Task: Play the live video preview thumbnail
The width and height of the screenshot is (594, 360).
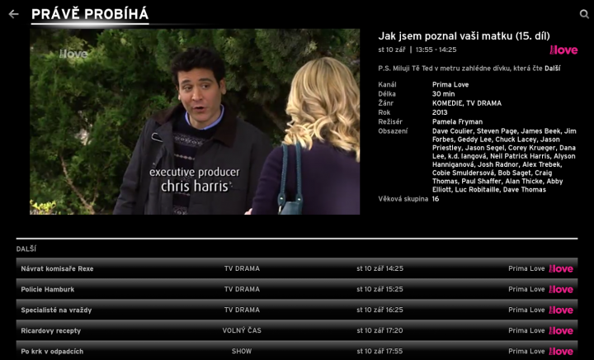Action: [195, 121]
